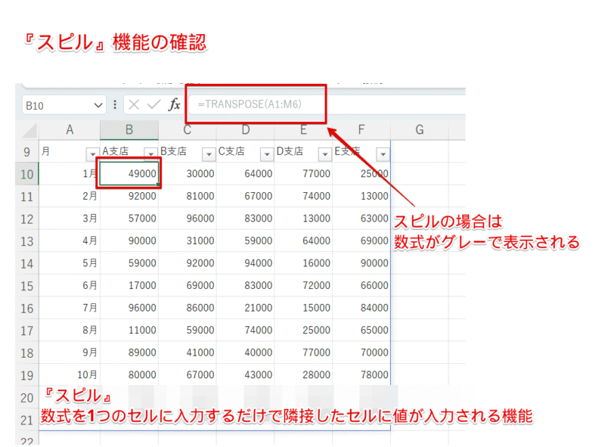Click cell with value 16000

[x=303, y=263]
